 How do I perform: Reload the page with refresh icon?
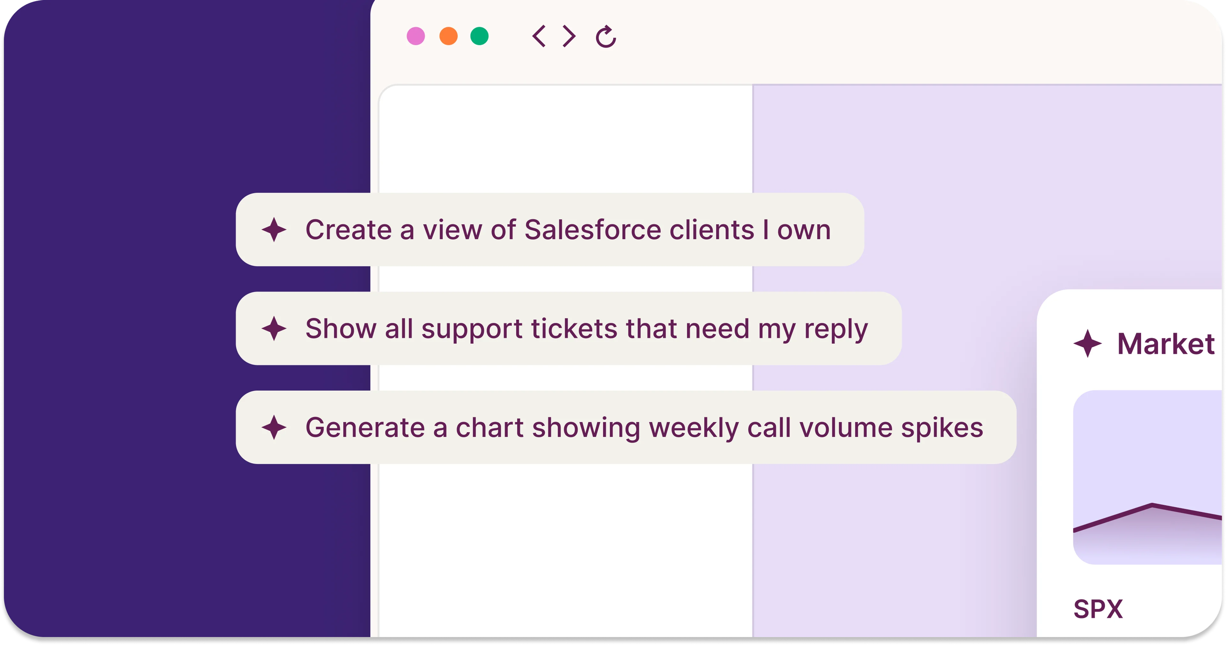point(606,36)
